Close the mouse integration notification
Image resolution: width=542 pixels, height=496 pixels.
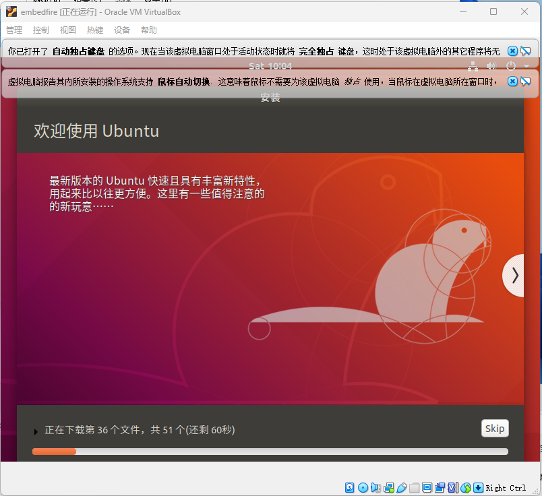[x=512, y=82]
